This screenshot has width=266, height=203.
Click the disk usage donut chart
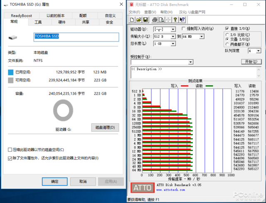[63, 110]
